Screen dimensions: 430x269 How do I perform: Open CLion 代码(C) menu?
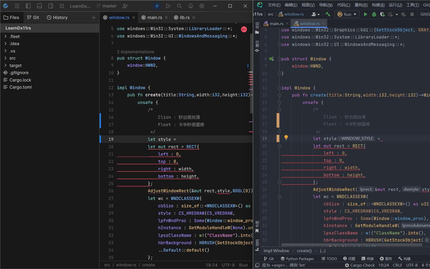click(x=344, y=5)
